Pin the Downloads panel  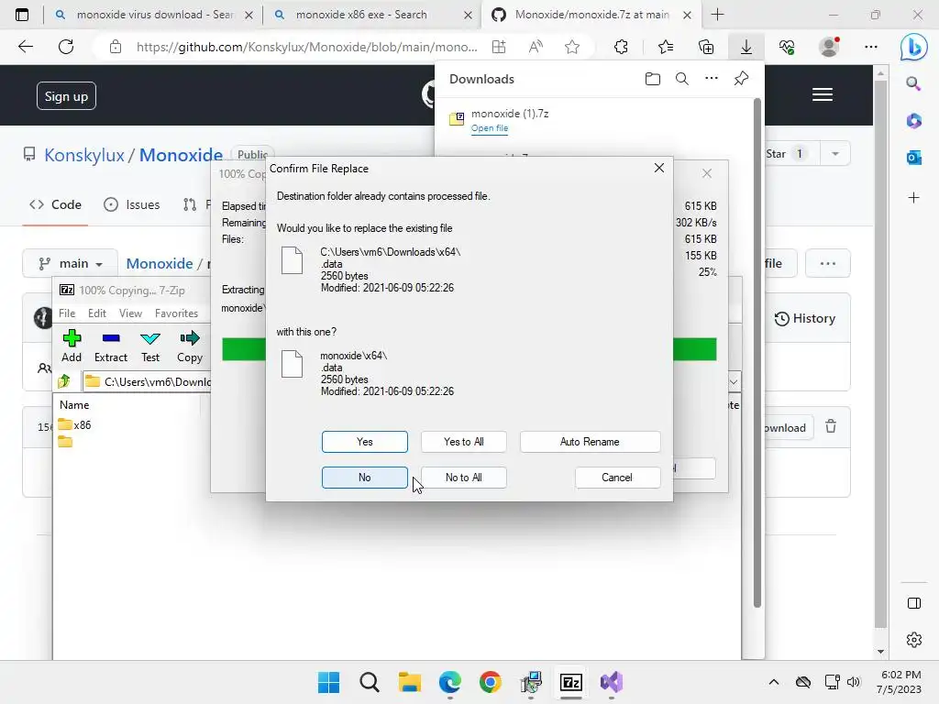(741, 79)
